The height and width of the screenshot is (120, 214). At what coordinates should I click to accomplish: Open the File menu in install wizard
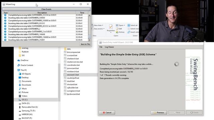(x=101, y=47)
